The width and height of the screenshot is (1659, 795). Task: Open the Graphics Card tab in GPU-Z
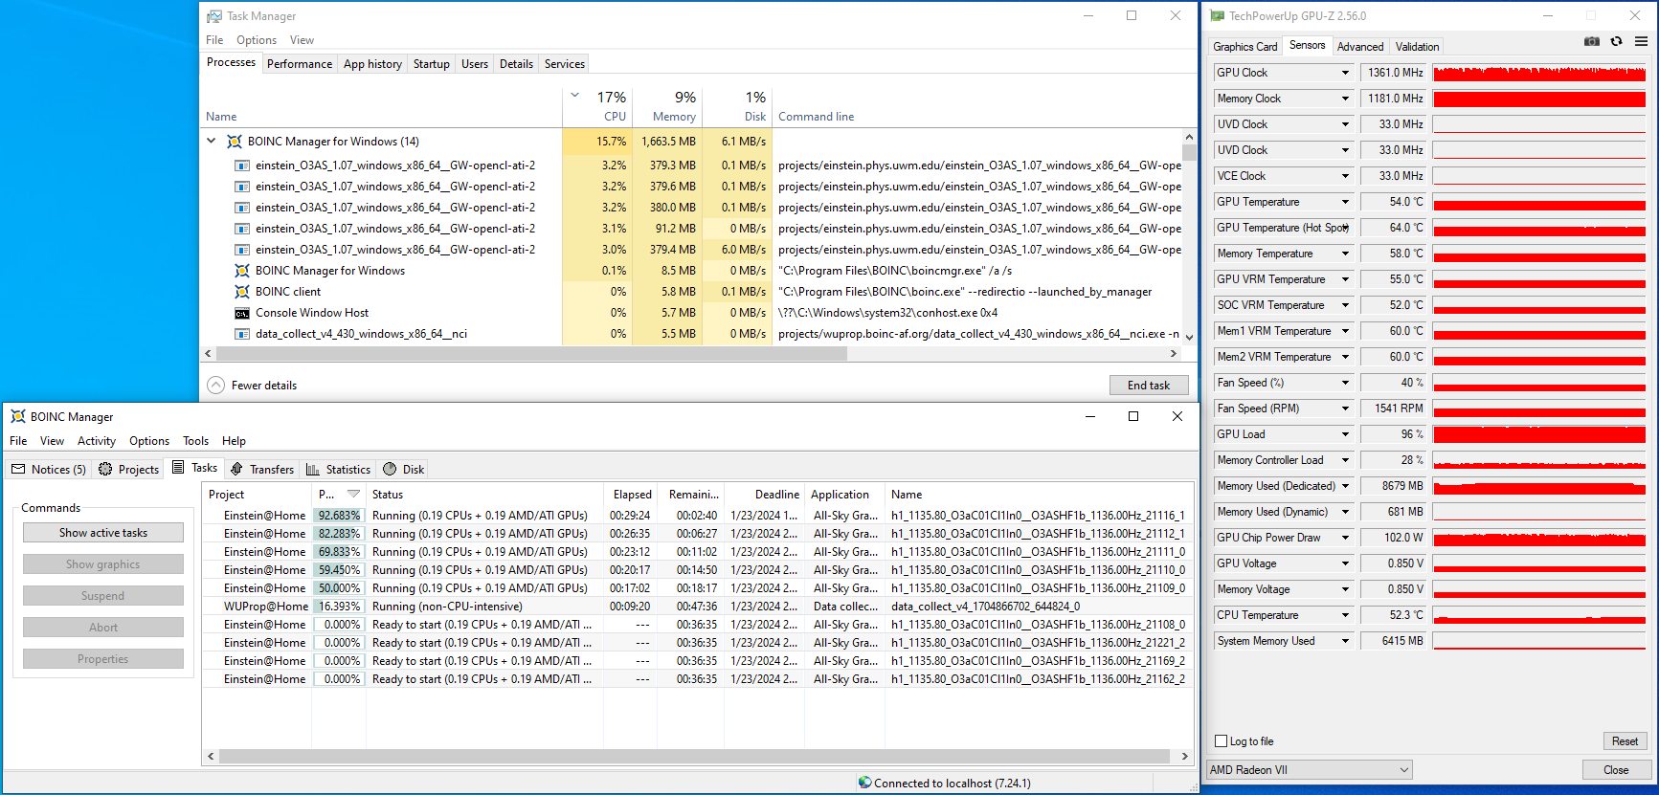(x=1244, y=46)
